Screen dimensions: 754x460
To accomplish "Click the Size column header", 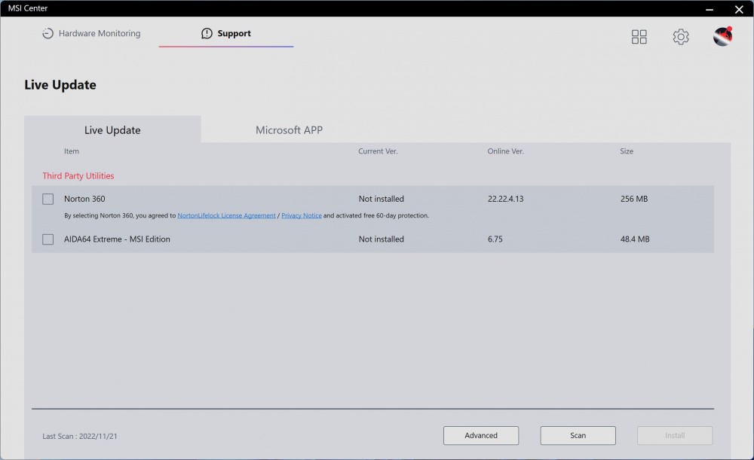I will pyautogui.click(x=627, y=151).
